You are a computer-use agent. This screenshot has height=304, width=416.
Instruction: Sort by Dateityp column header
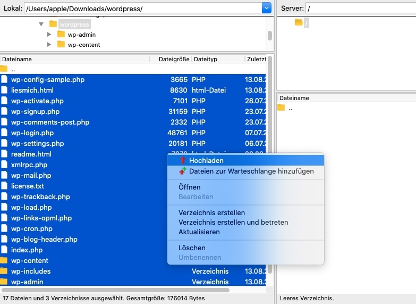pyautogui.click(x=218, y=59)
